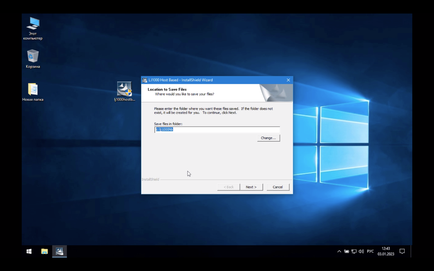Click the InstallShield wizard title bar icon
The height and width of the screenshot is (271, 434).
point(145,80)
